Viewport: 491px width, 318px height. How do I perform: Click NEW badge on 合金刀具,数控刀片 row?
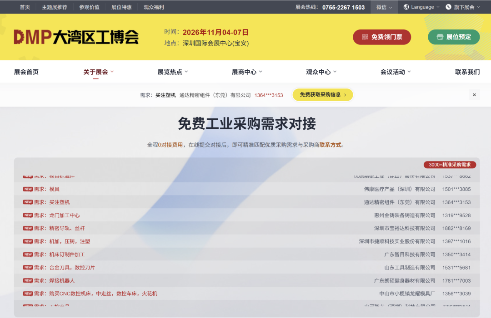click(x=28, y=267)
